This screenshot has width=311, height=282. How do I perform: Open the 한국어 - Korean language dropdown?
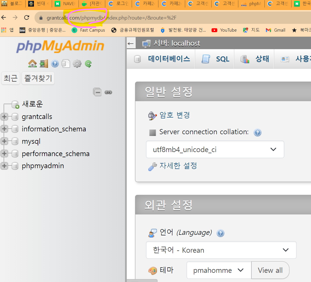pos(221,250)
